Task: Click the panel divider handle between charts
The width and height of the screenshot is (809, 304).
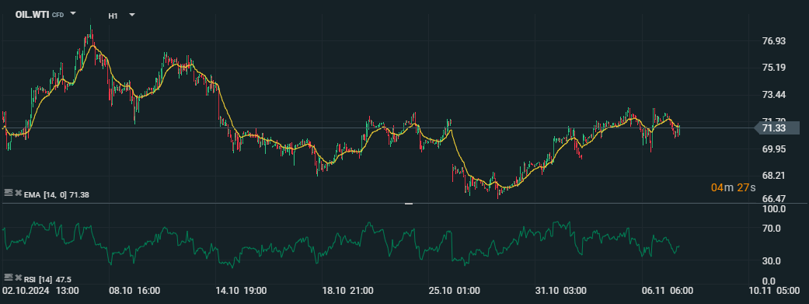Action: pos(409,204)
